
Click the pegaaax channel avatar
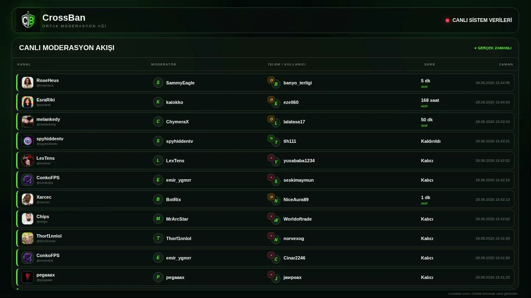pos(28,277)
